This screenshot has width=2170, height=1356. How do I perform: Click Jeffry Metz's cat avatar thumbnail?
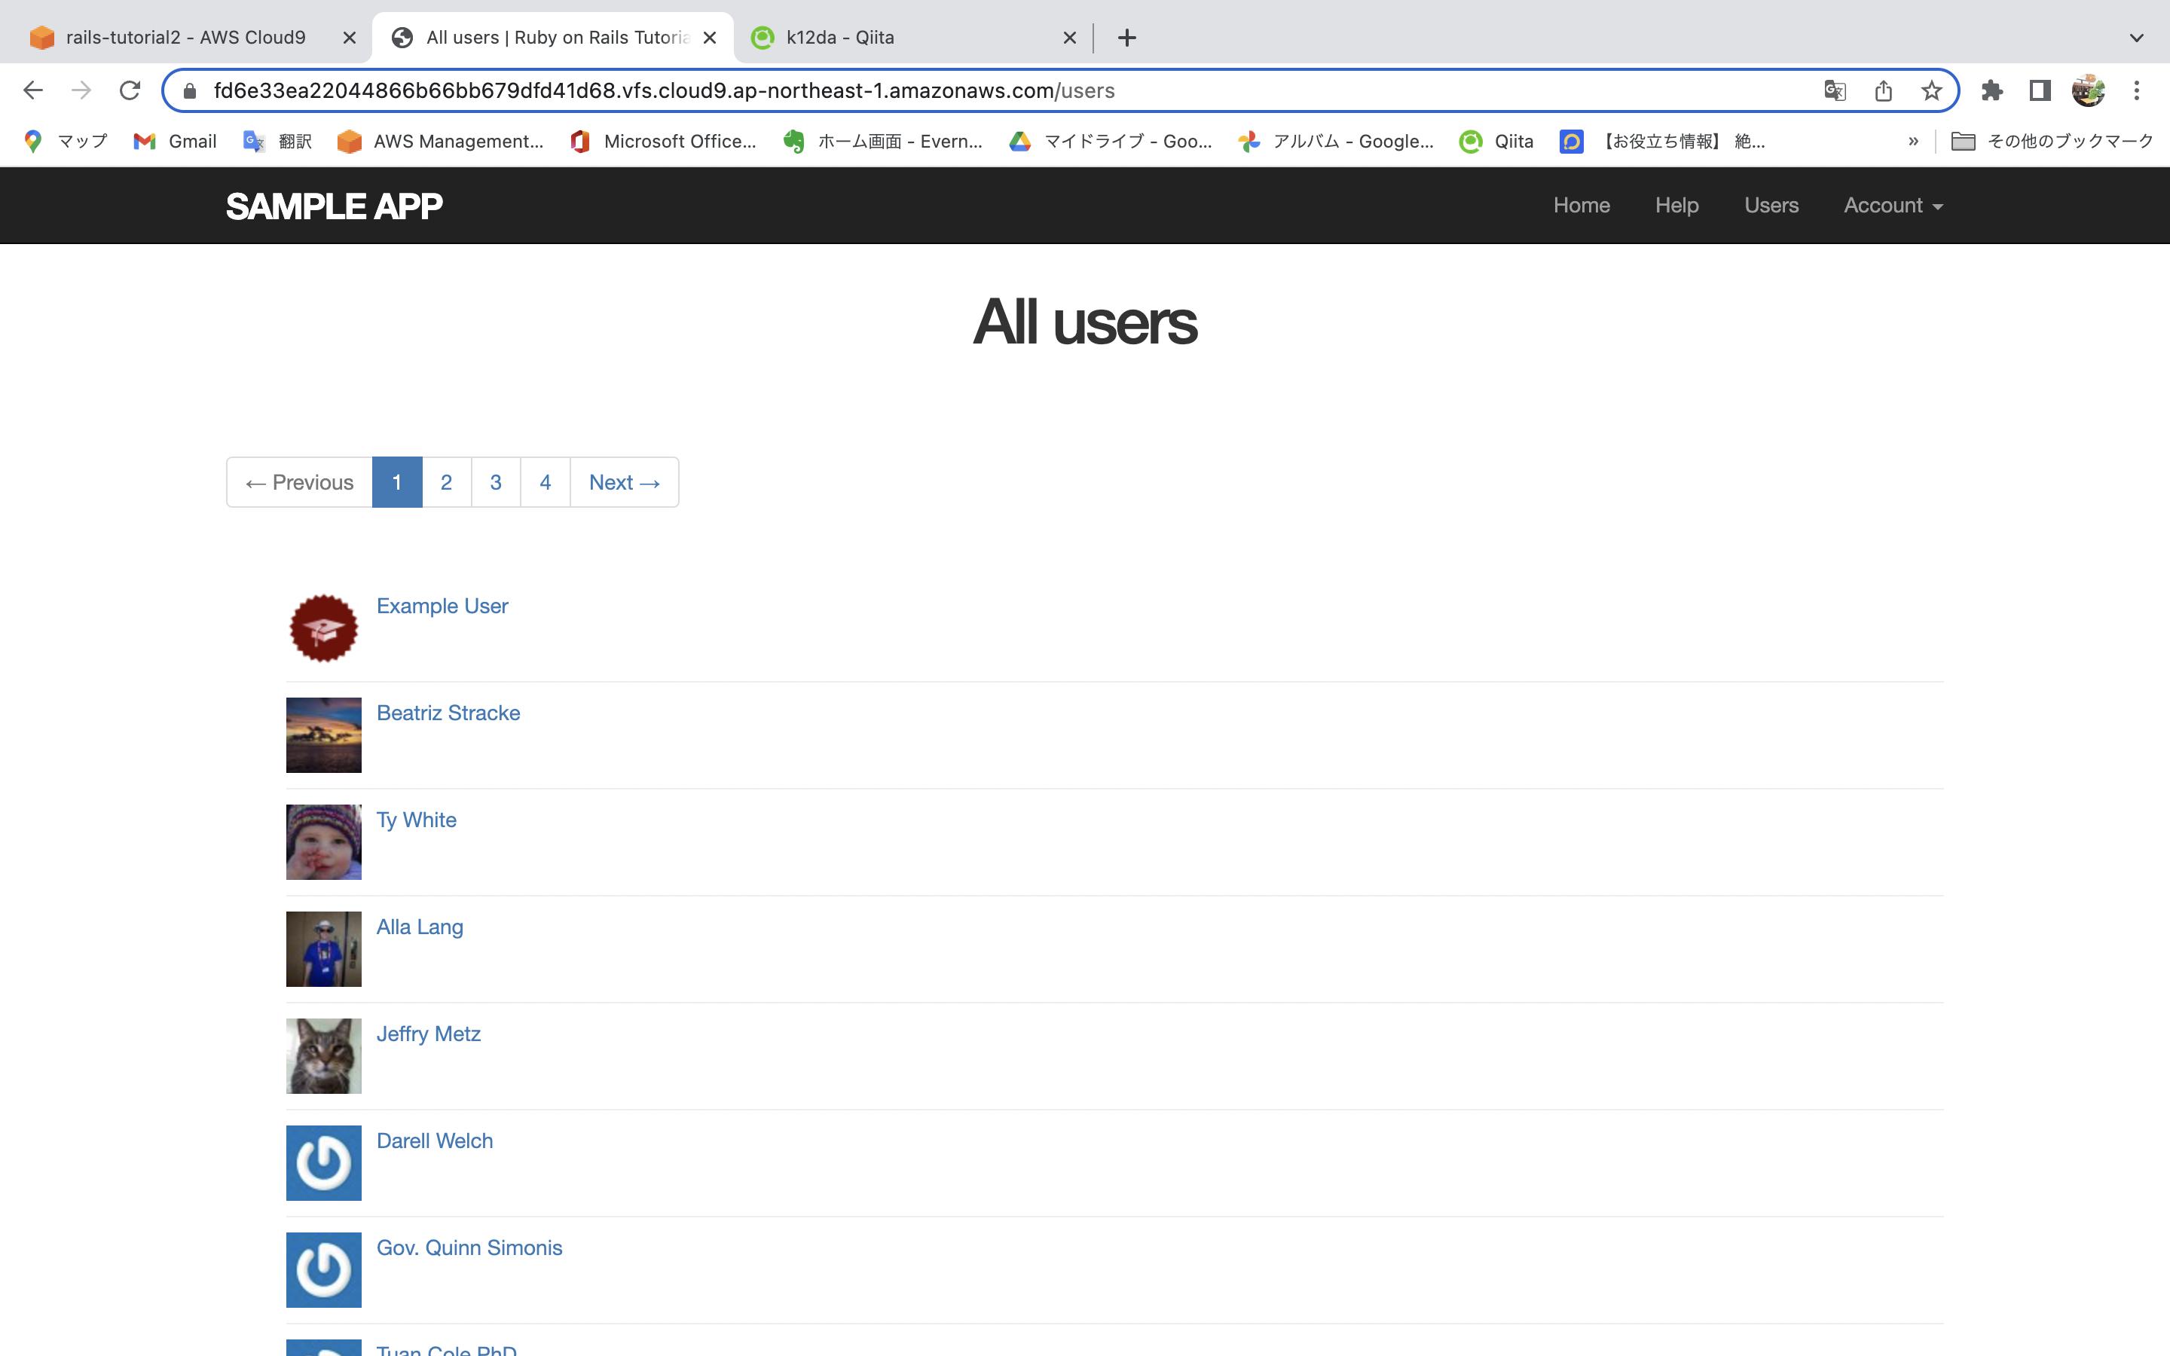(324, 1055)
